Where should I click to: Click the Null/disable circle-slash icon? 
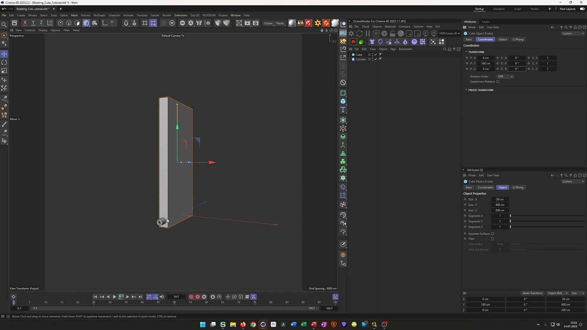[343, 82]
